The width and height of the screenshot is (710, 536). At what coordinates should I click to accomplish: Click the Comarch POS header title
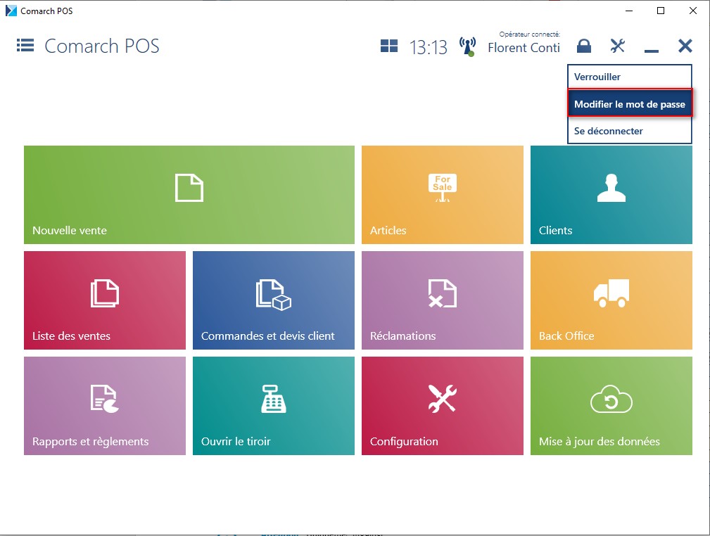click(102, 46)
